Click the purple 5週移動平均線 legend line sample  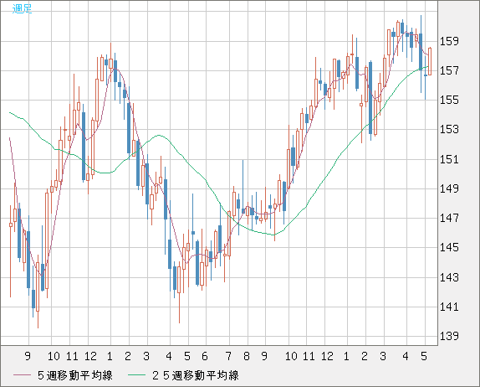click(x=23, y=375)
